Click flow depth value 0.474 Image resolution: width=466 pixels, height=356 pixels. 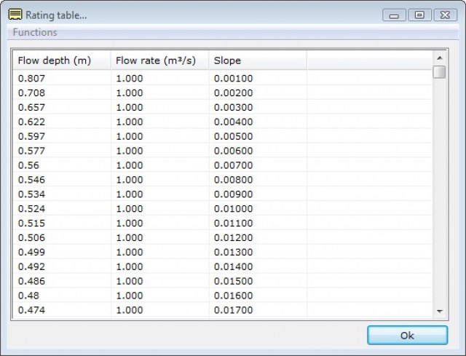(x=31, y=310)
